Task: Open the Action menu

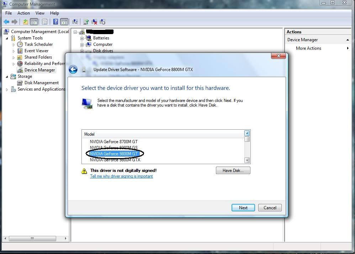Action: 23,13
